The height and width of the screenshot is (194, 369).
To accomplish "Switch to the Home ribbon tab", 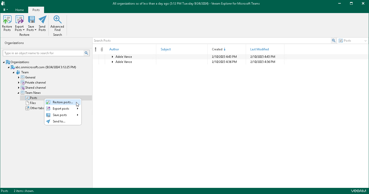I will (x=19, y=10).
